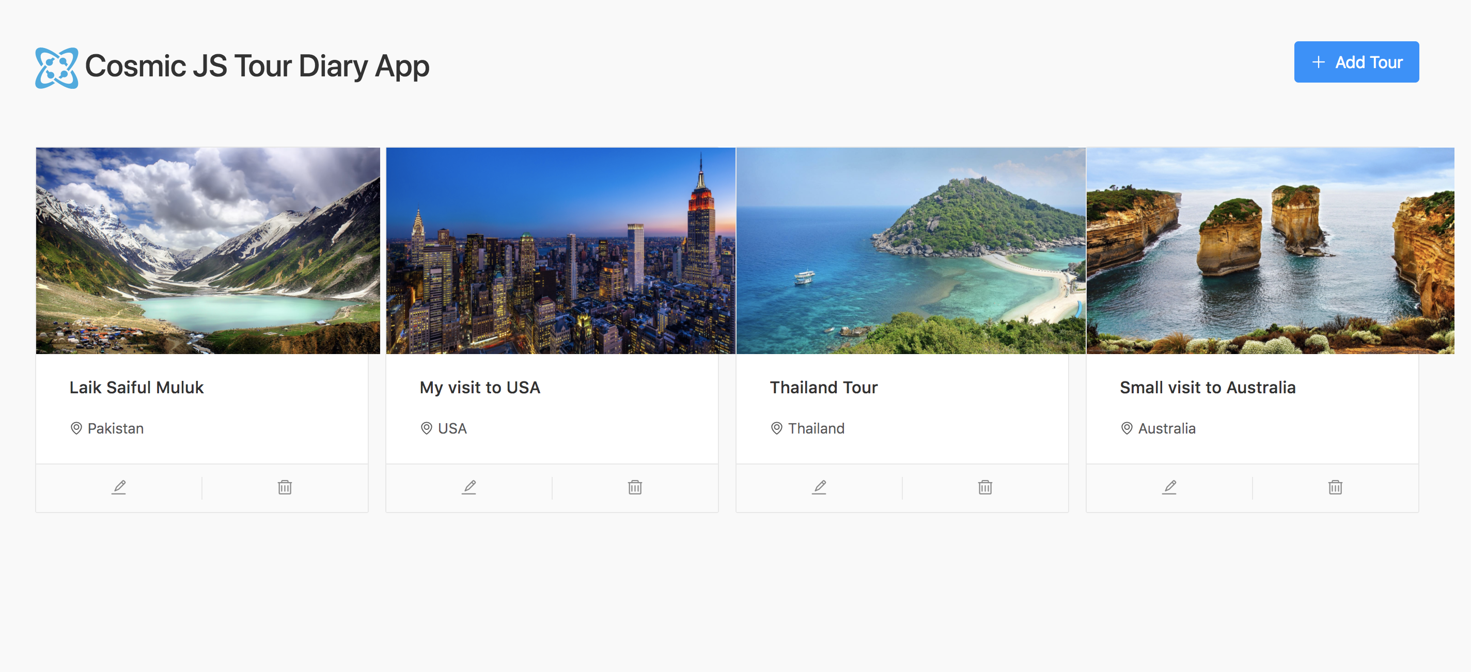Image resolution: width=1471 pixels, height=672 pixels.
Task: Trash the Small visit to Australia tour
Action: coord(1335,487)
